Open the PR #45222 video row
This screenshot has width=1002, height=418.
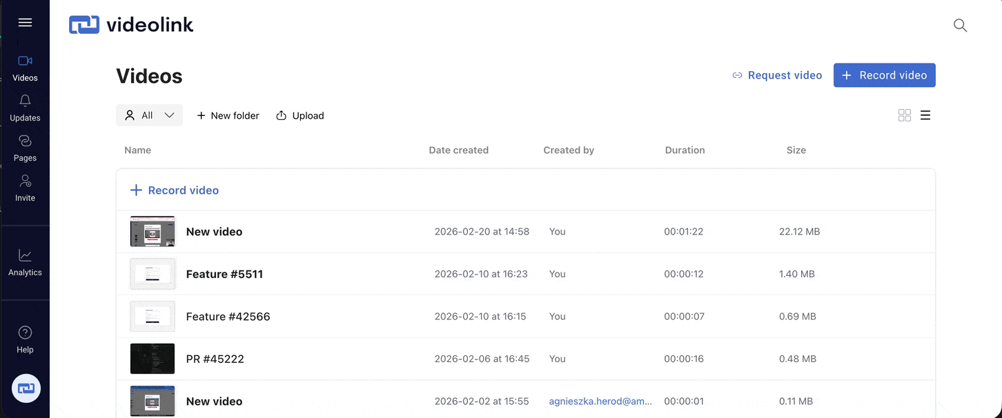coord(215,359)
